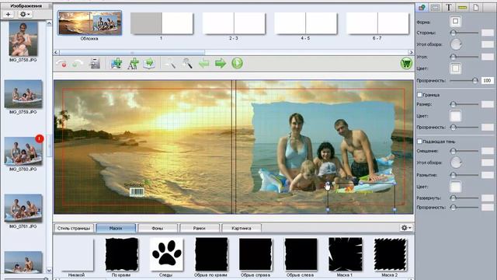This screenshot has width=497, height=280.
Task: Select pages 2-3 spread thumbnail
Action: tap(234, 23)
